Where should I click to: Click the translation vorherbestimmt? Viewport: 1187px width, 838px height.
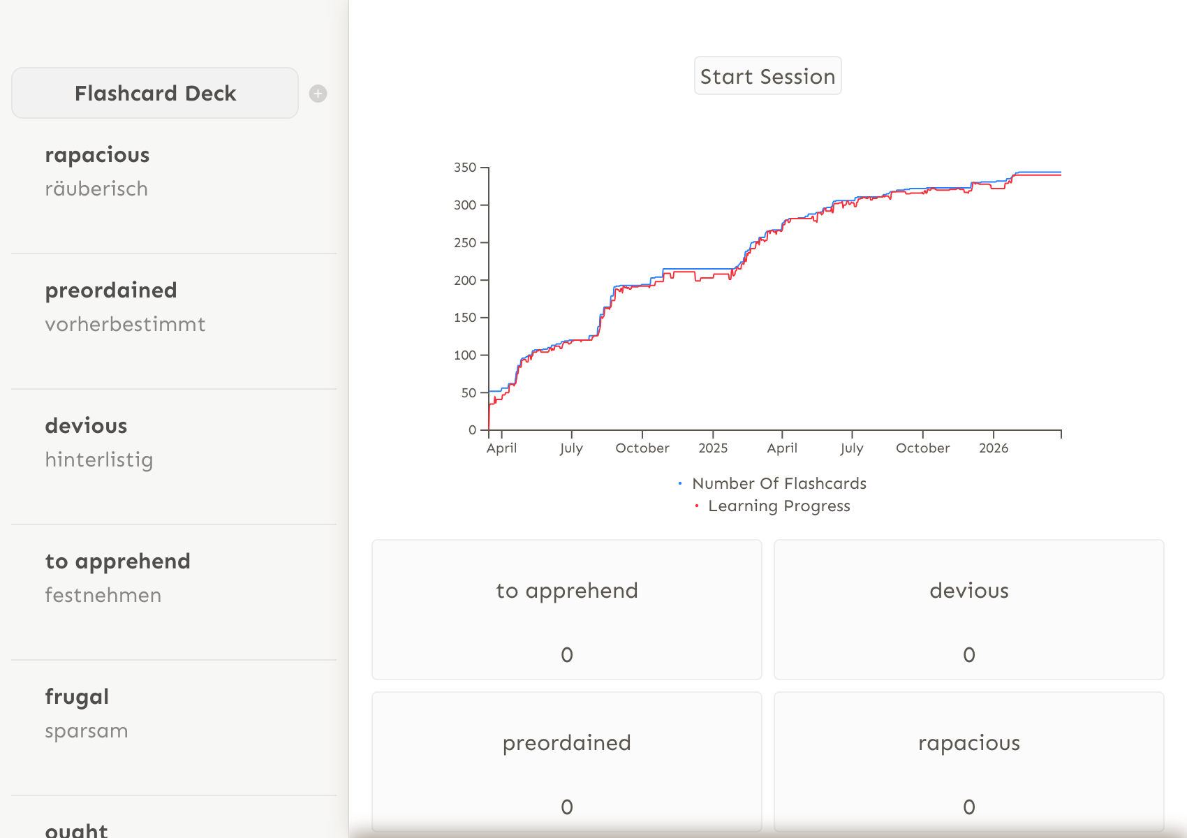pyautogui.click(x=125, y=325)
